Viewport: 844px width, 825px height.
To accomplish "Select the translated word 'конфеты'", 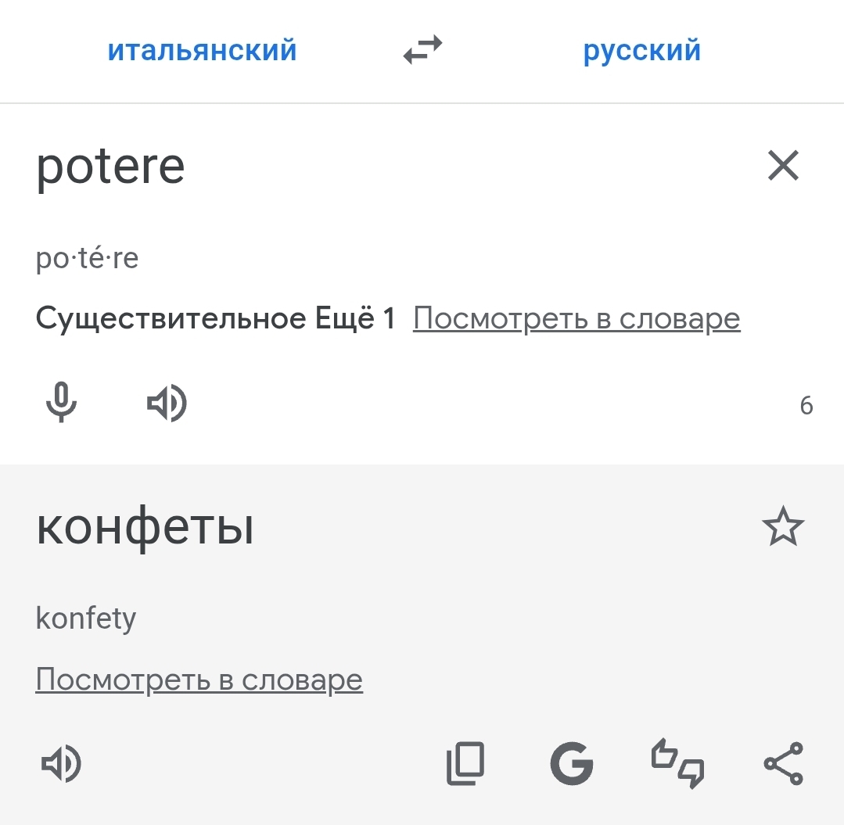I will (x=145, y=529).
